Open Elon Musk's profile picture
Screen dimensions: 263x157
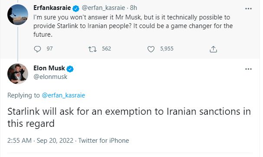[18, 73]
